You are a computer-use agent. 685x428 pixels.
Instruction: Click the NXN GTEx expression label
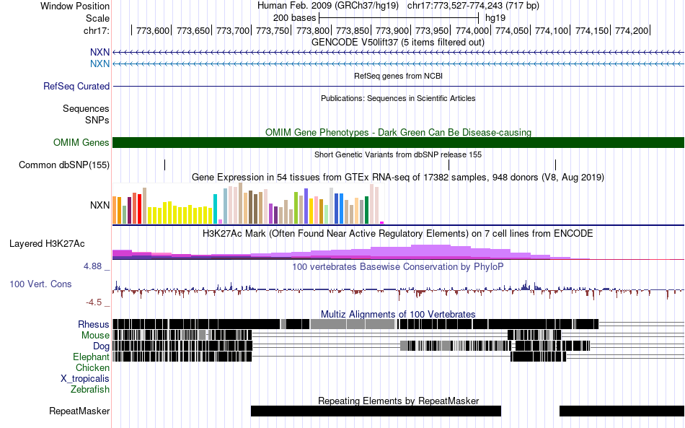[x=100, y=205]
